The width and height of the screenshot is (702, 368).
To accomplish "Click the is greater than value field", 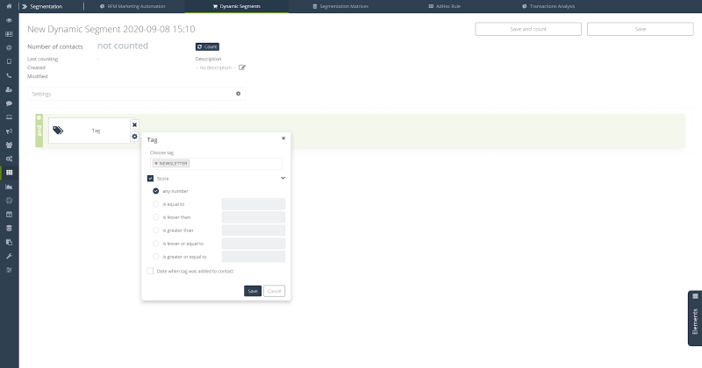I will (254, 230).
